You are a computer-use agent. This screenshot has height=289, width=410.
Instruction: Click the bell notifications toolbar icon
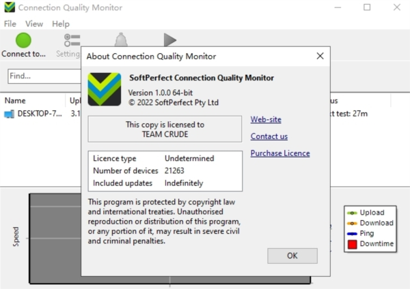click(121, 40)
